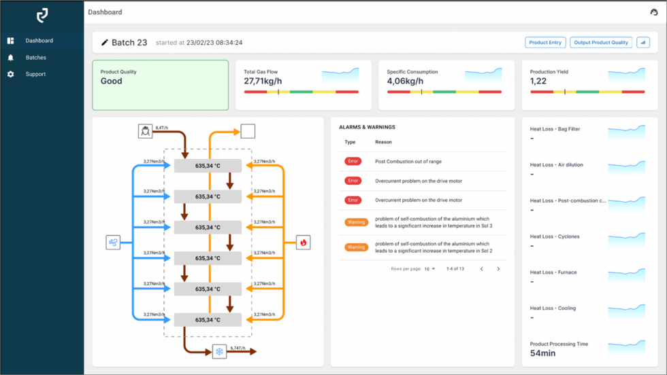Open Batches in the sidebar menu
This screenshot has height=375, width=667.
[x=36, y=58]
